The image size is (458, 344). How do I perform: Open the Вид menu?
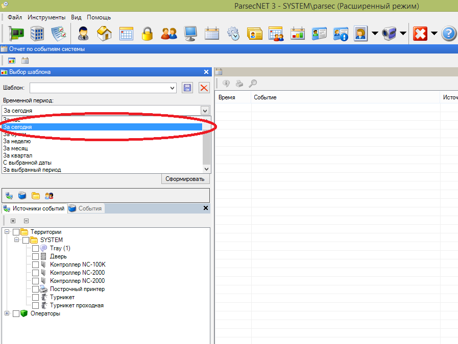point(76,17)
